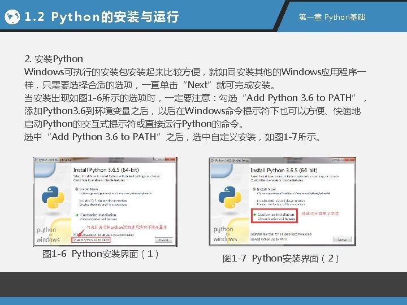Click green arrow beside Customize installation, figure 1-6
The width and height of the screenshot is (407, 305).
(77, 215)
